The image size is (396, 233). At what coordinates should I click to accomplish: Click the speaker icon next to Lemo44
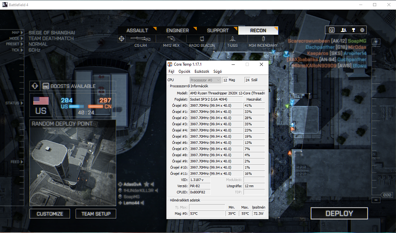tap(142, 203)
